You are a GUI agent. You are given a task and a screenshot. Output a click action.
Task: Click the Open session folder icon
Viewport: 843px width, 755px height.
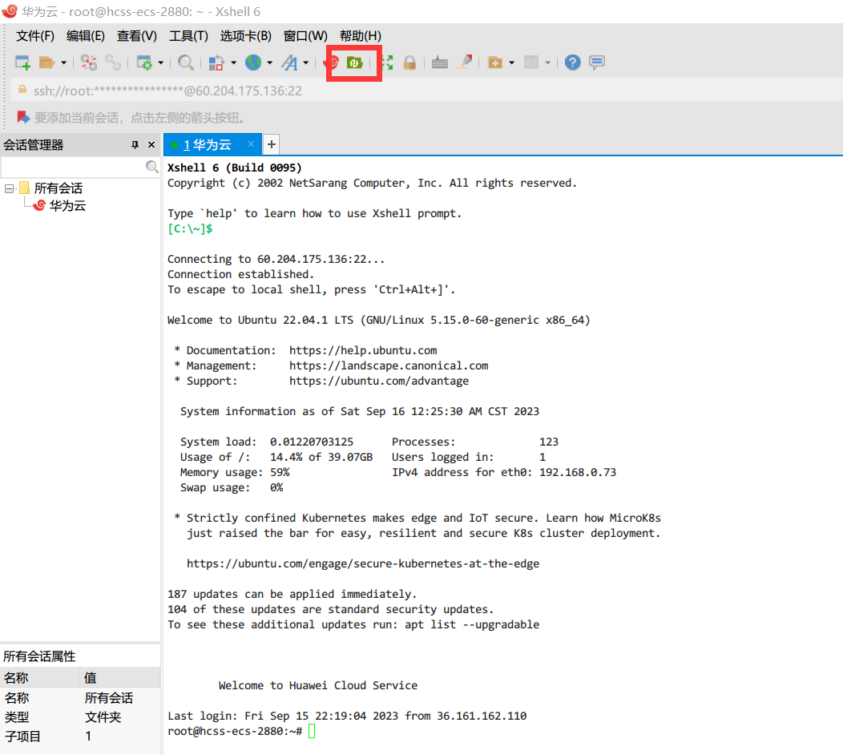tap(46, 63)
